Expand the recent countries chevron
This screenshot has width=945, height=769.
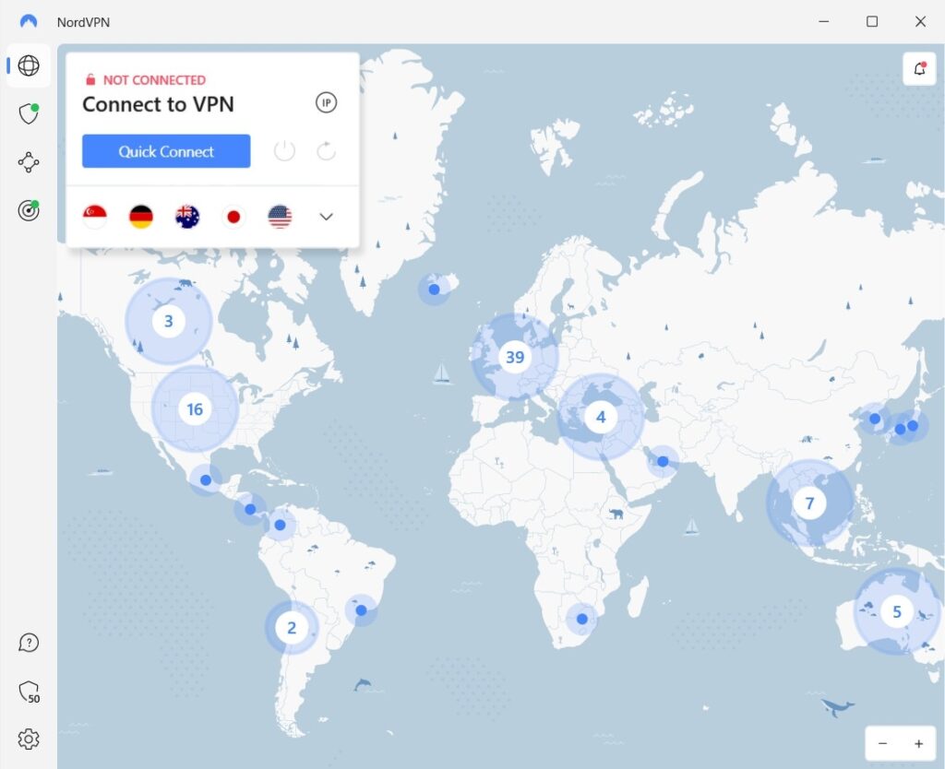[x=326, y=217]
